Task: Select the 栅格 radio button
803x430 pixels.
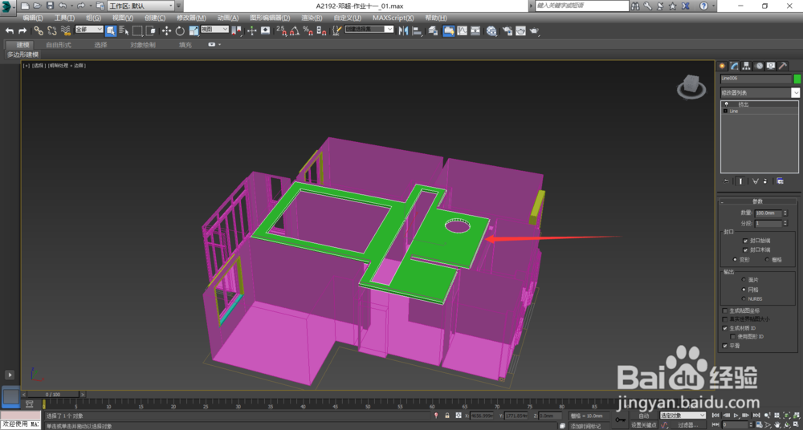Action: click(767, 260)
